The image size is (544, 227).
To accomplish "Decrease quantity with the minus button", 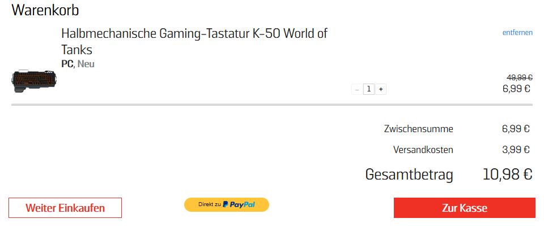I will click(x=356, y=89).
